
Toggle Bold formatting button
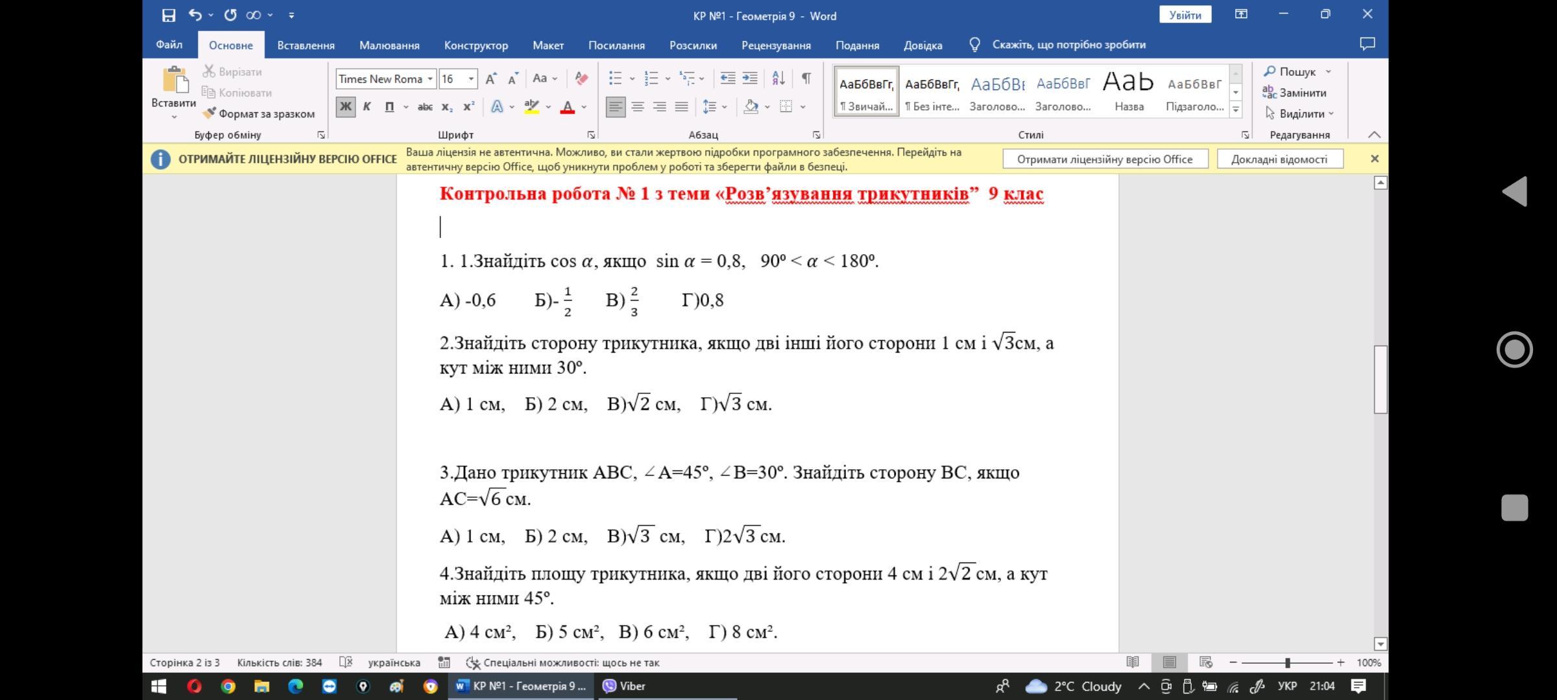click(x=345, y=107)
